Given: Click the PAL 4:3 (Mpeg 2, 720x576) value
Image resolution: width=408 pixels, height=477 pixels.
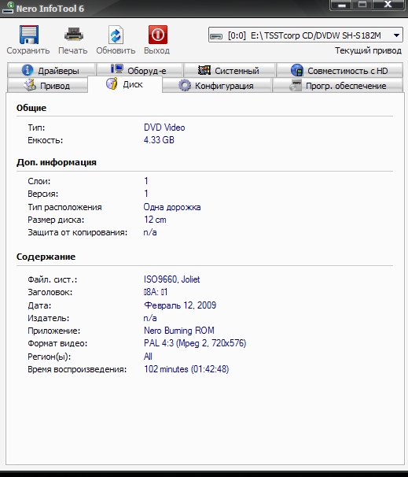Looking at the screenshot, I should [195, 343].
